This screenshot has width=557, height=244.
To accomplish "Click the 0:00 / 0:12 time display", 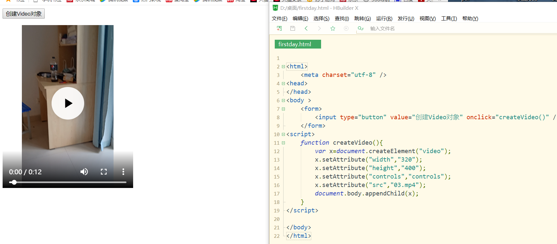I will 25,172.
